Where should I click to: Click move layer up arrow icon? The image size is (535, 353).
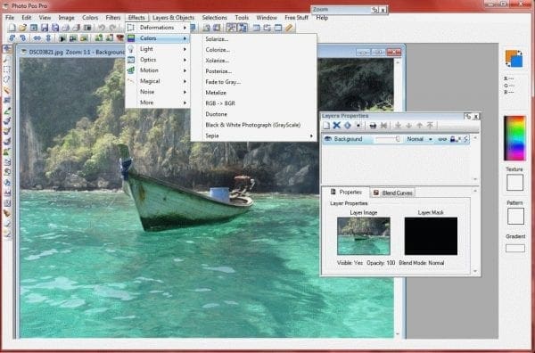point(420,126)
